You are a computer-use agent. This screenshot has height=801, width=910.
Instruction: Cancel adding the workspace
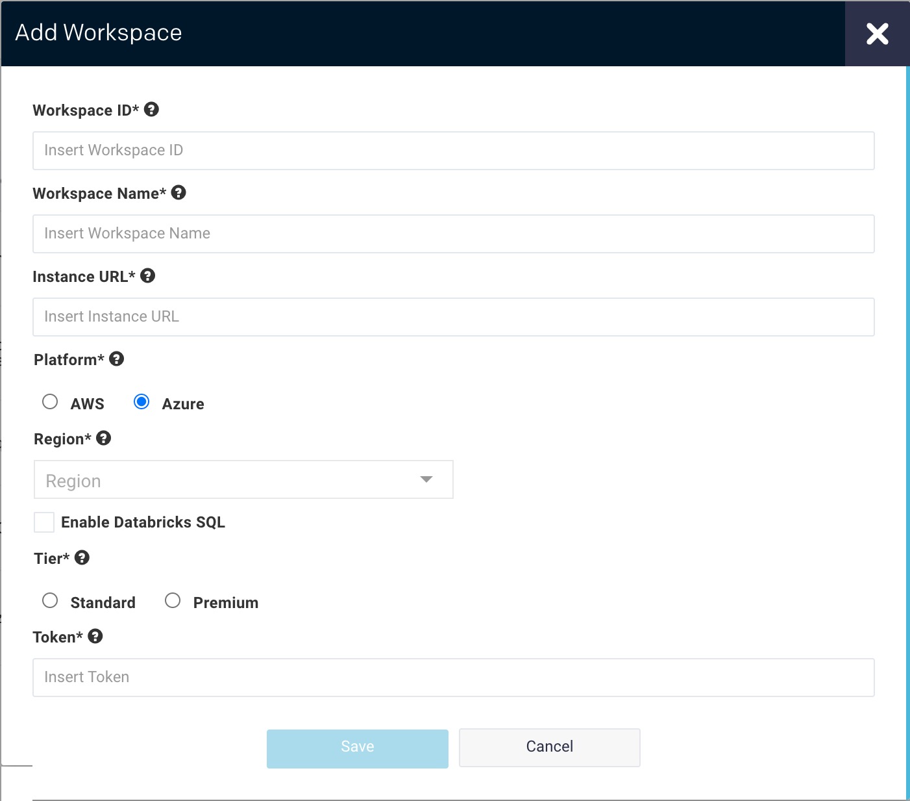549,747
